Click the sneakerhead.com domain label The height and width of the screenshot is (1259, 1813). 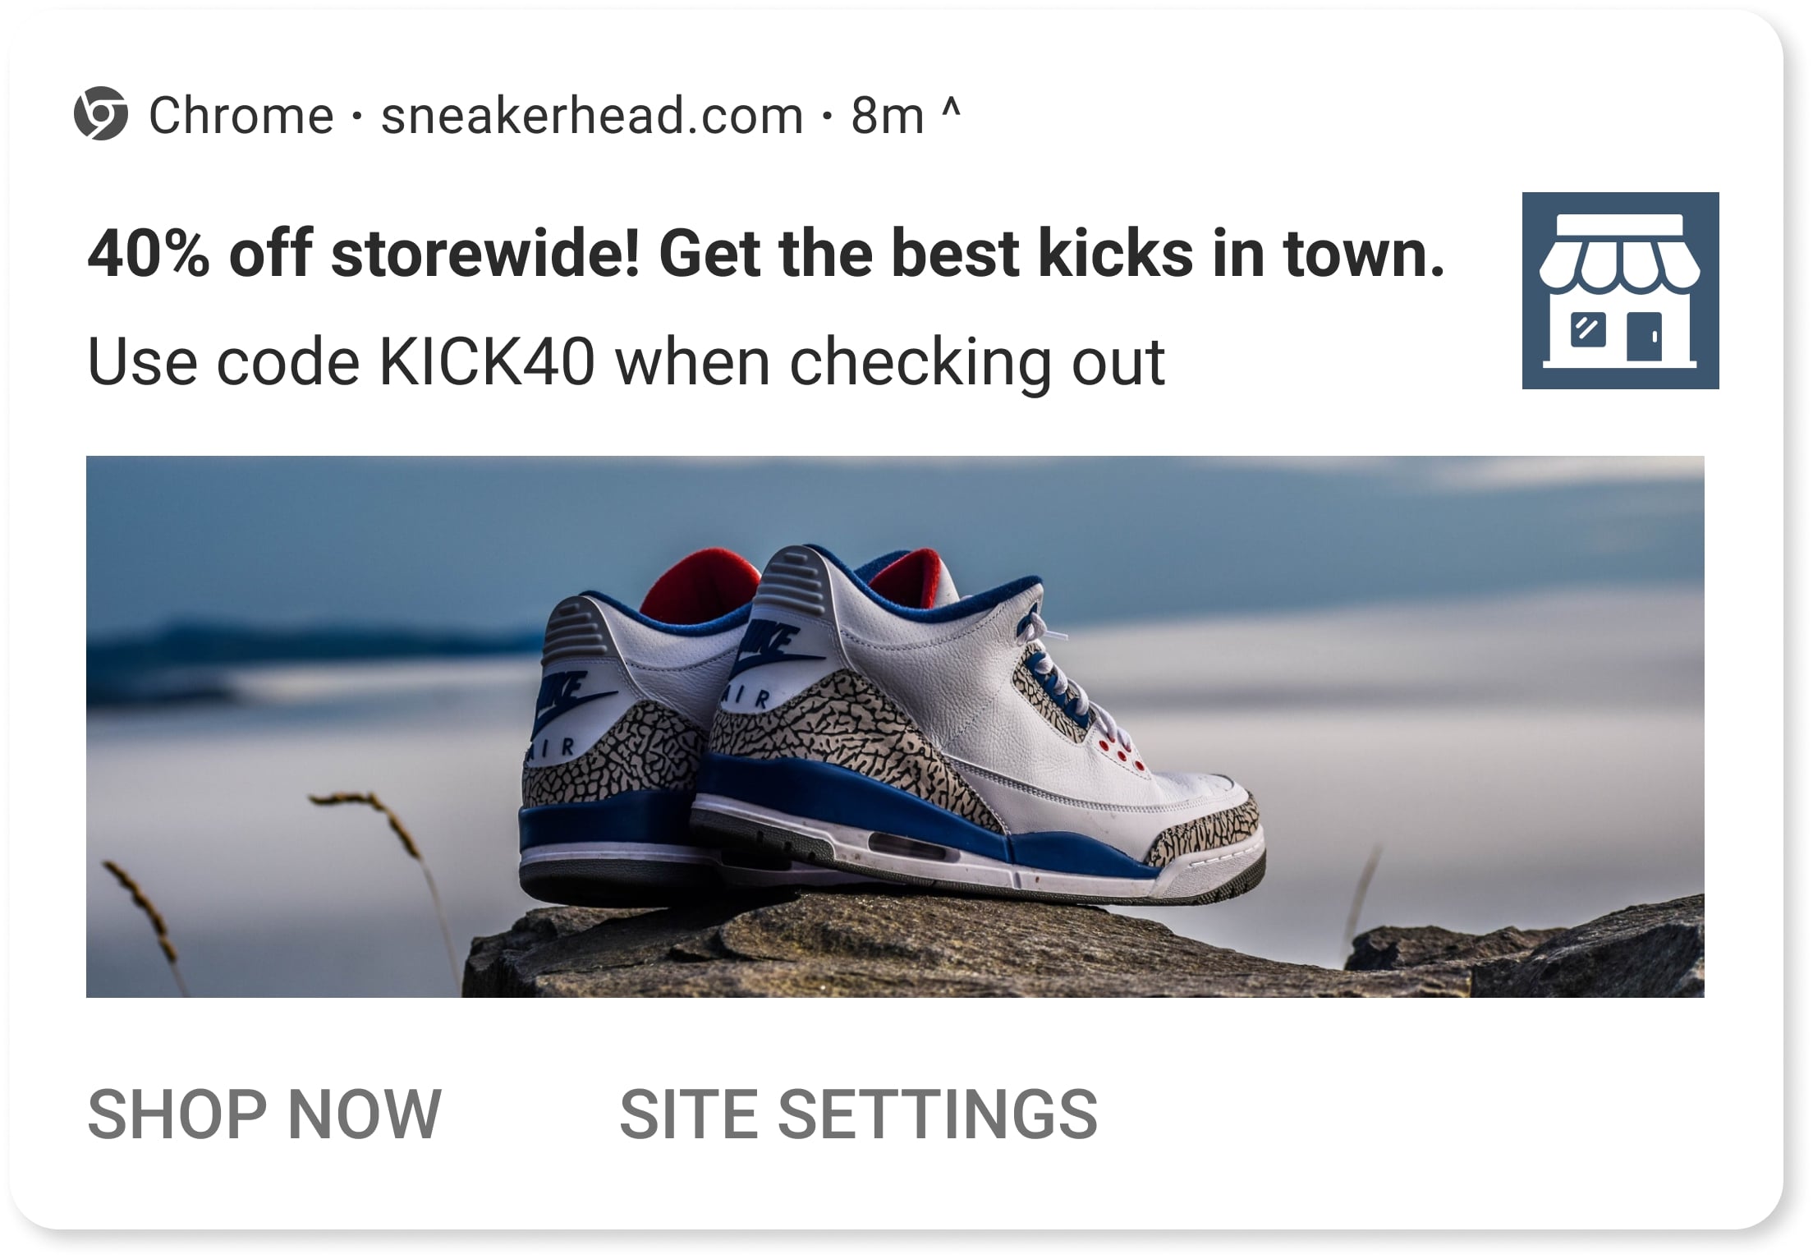pos(592,115)
